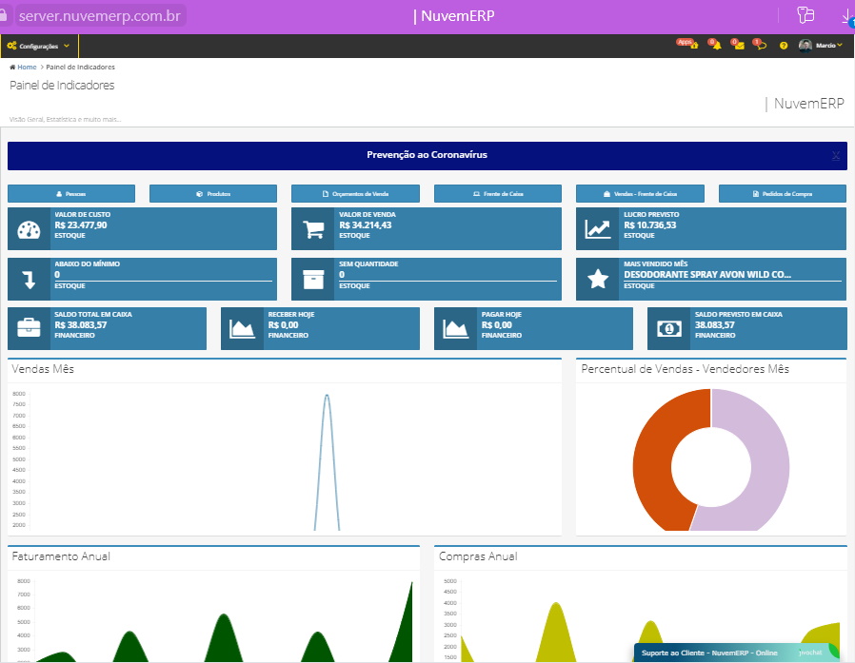Click the Sem Quantidade box icon

pyautogui.click(x=313, y=280)
